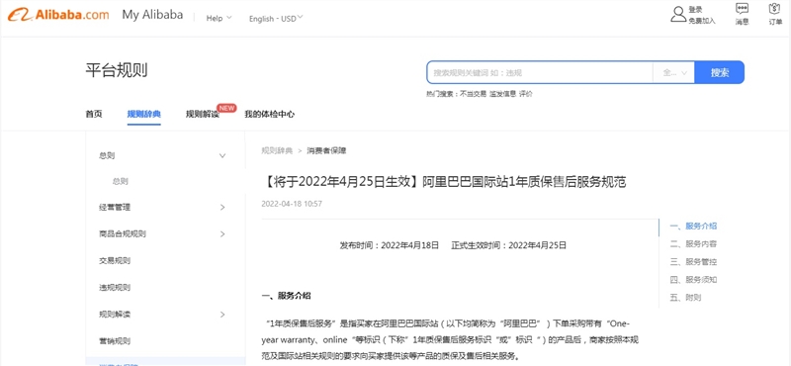Open the 全... search scope dropdown
The image size is (791, 366).
tap(673, 72)
